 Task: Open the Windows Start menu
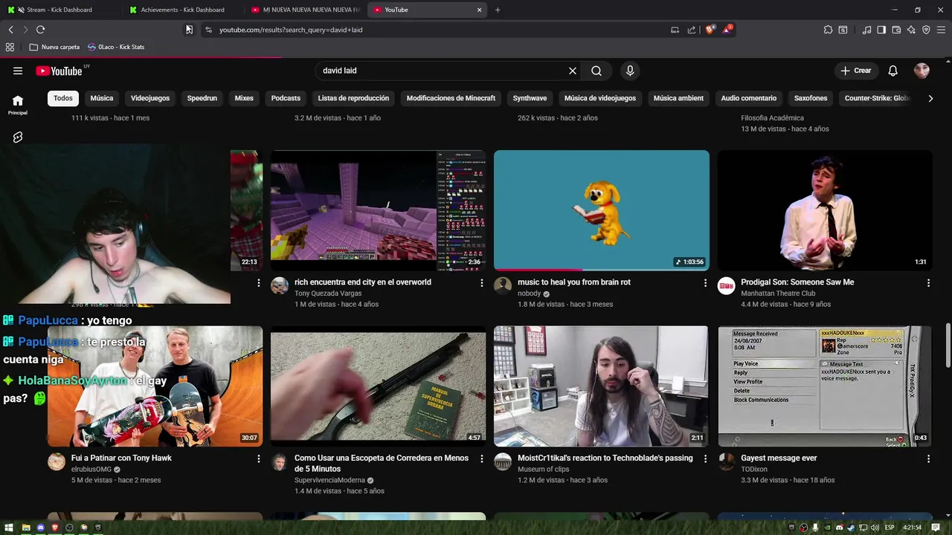click(x=10, y=528)
